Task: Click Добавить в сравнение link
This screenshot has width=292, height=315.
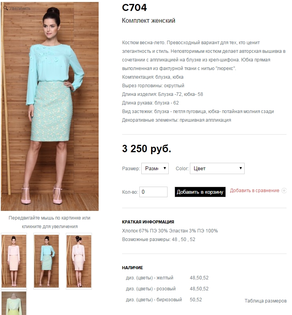Action: coord(255,191)
